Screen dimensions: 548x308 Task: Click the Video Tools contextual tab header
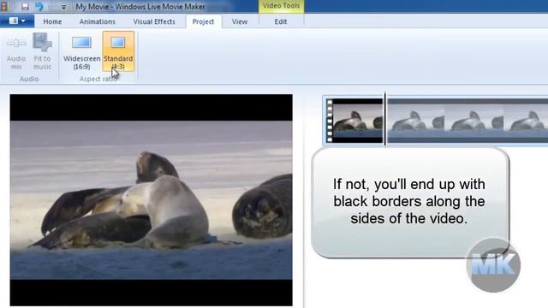click(282, 6)
